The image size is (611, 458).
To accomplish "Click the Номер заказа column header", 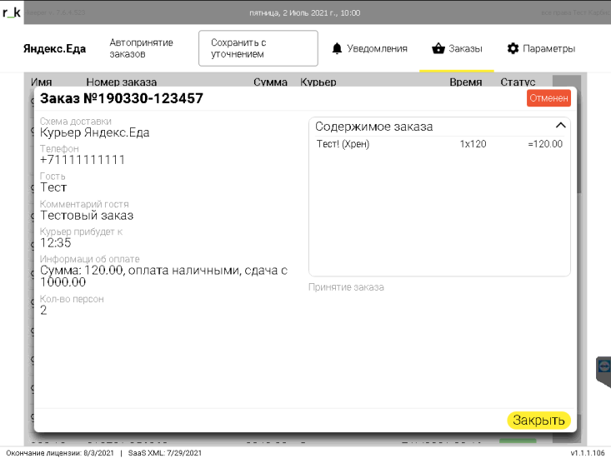I will pos(122,82).
